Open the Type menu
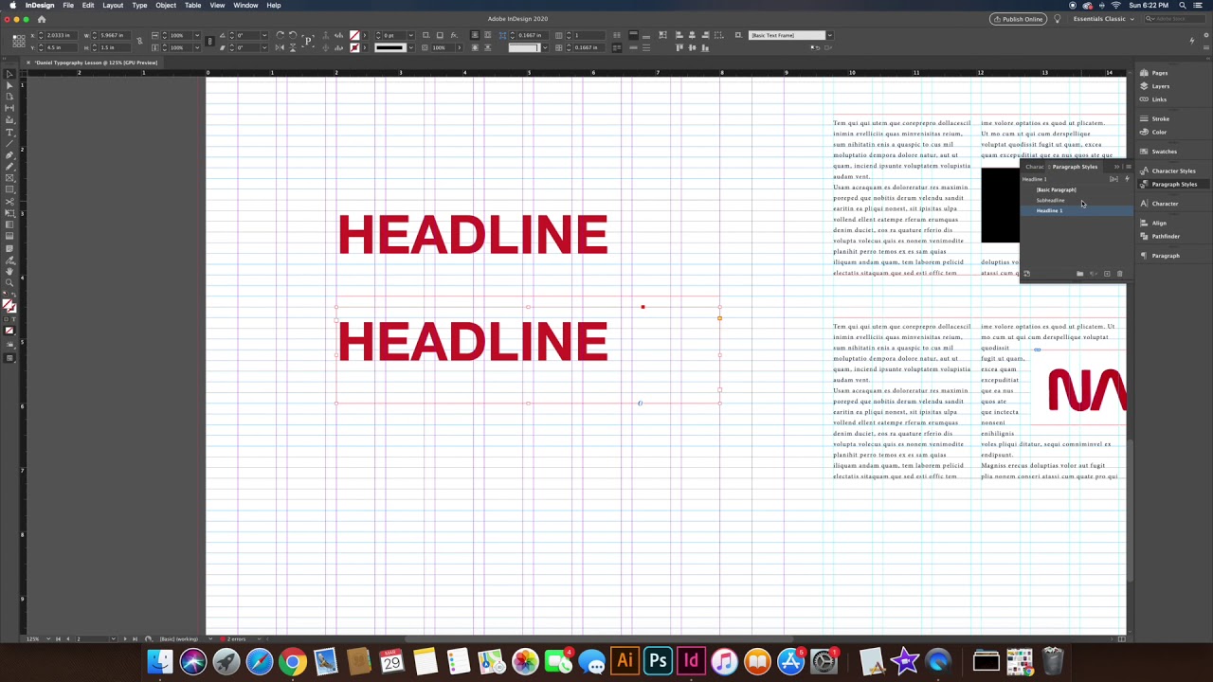1213x682 pixels. [x=139, y=6]
